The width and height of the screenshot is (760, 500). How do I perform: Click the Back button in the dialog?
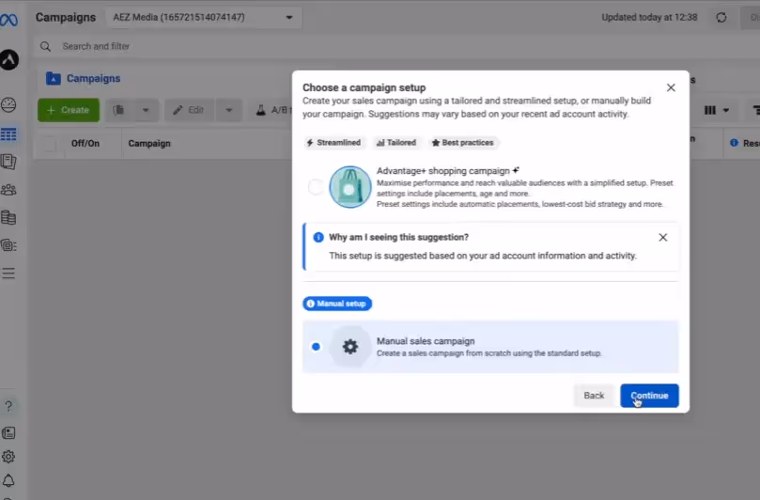tap(594, 396)
